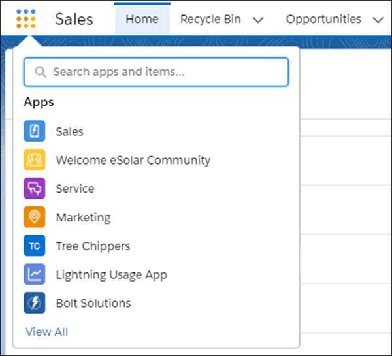Viewport: 392px width, 356px height.
Task: Click the Bolt Solutions lightning icon
Action: pyautogui.click(x=35, y=302)
